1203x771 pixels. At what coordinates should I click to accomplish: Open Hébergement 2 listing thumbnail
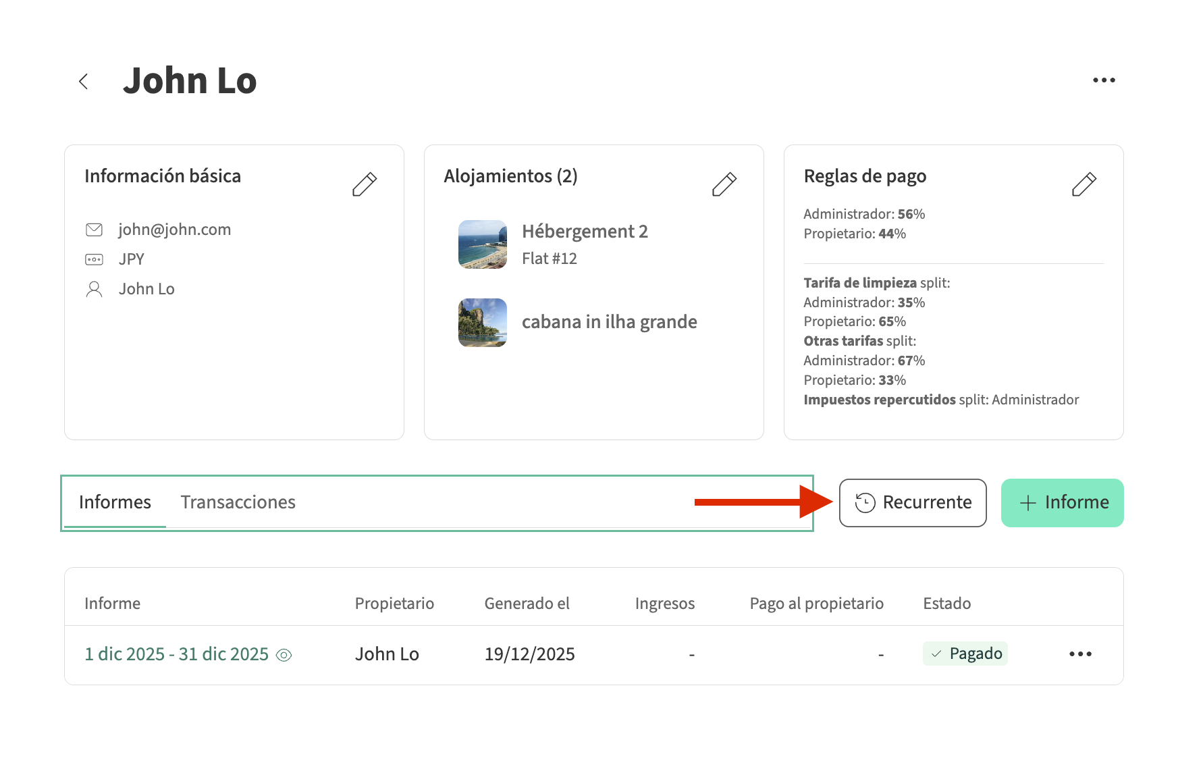[482, 244]
